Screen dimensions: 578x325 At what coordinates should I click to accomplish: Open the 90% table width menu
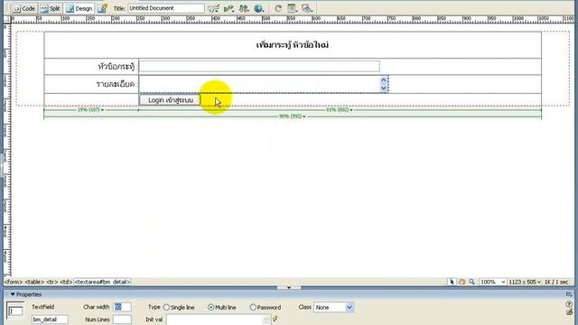coord(293,116)
